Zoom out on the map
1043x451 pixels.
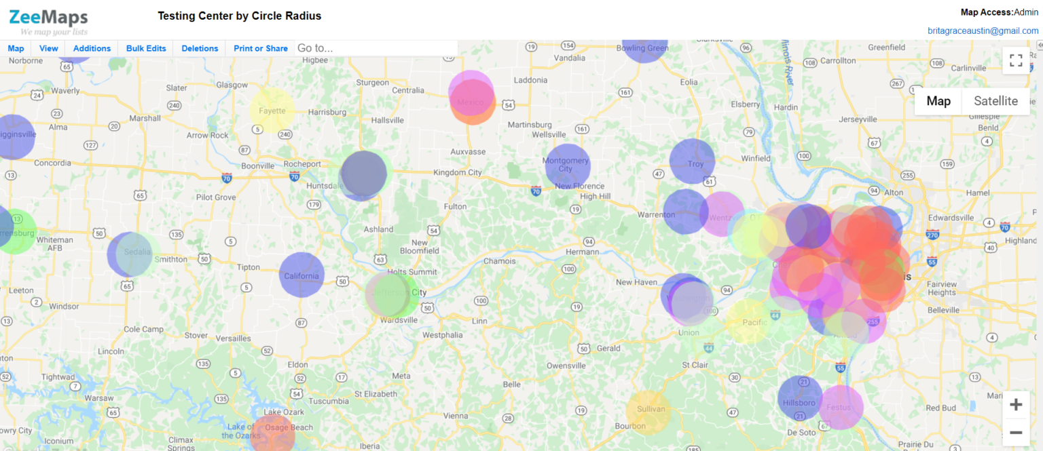point(1015,432)
